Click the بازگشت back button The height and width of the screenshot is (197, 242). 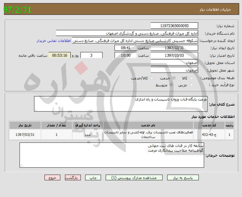73,178
